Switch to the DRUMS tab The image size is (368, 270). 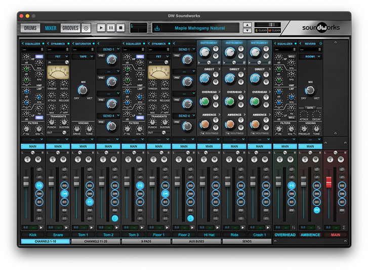[30, 28]
